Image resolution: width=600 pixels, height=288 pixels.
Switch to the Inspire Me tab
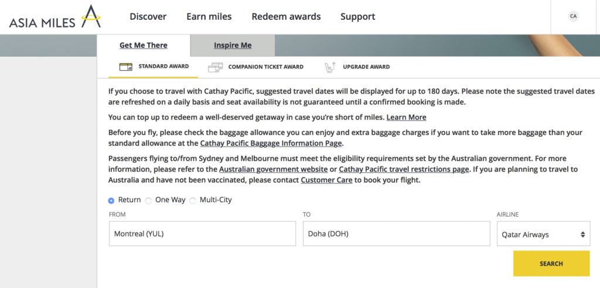(x=233, y=46)
